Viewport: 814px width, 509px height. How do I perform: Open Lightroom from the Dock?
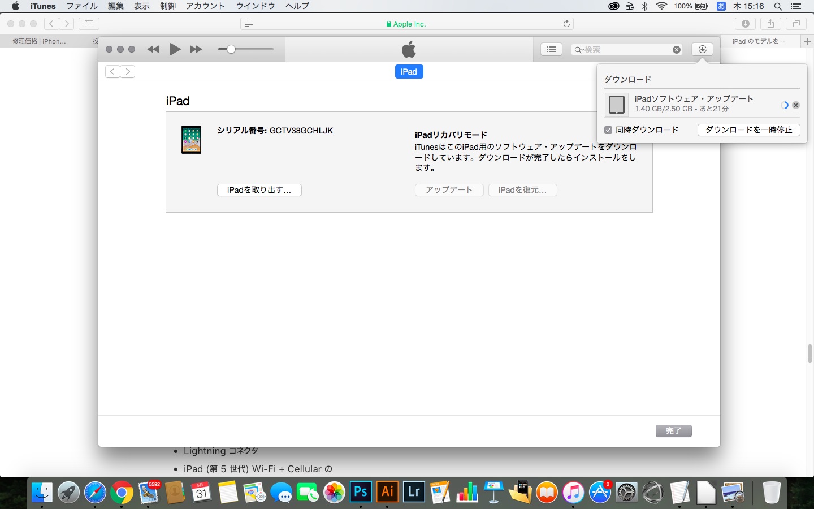(x=414, y=491)
